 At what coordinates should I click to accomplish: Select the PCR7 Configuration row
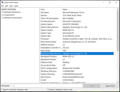point(77,68)
